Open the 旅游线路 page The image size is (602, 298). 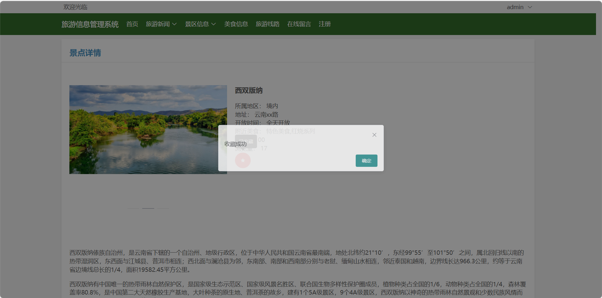(x=267, y=24)
